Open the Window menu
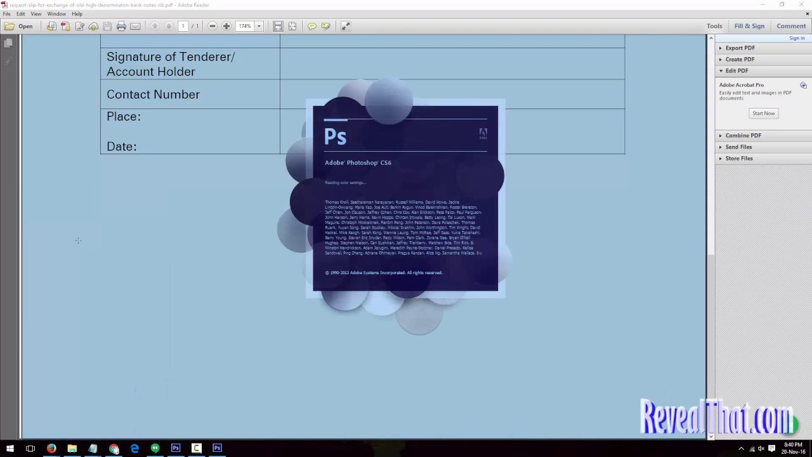Screen dimensions: 812x457 (x=56, y=14)
